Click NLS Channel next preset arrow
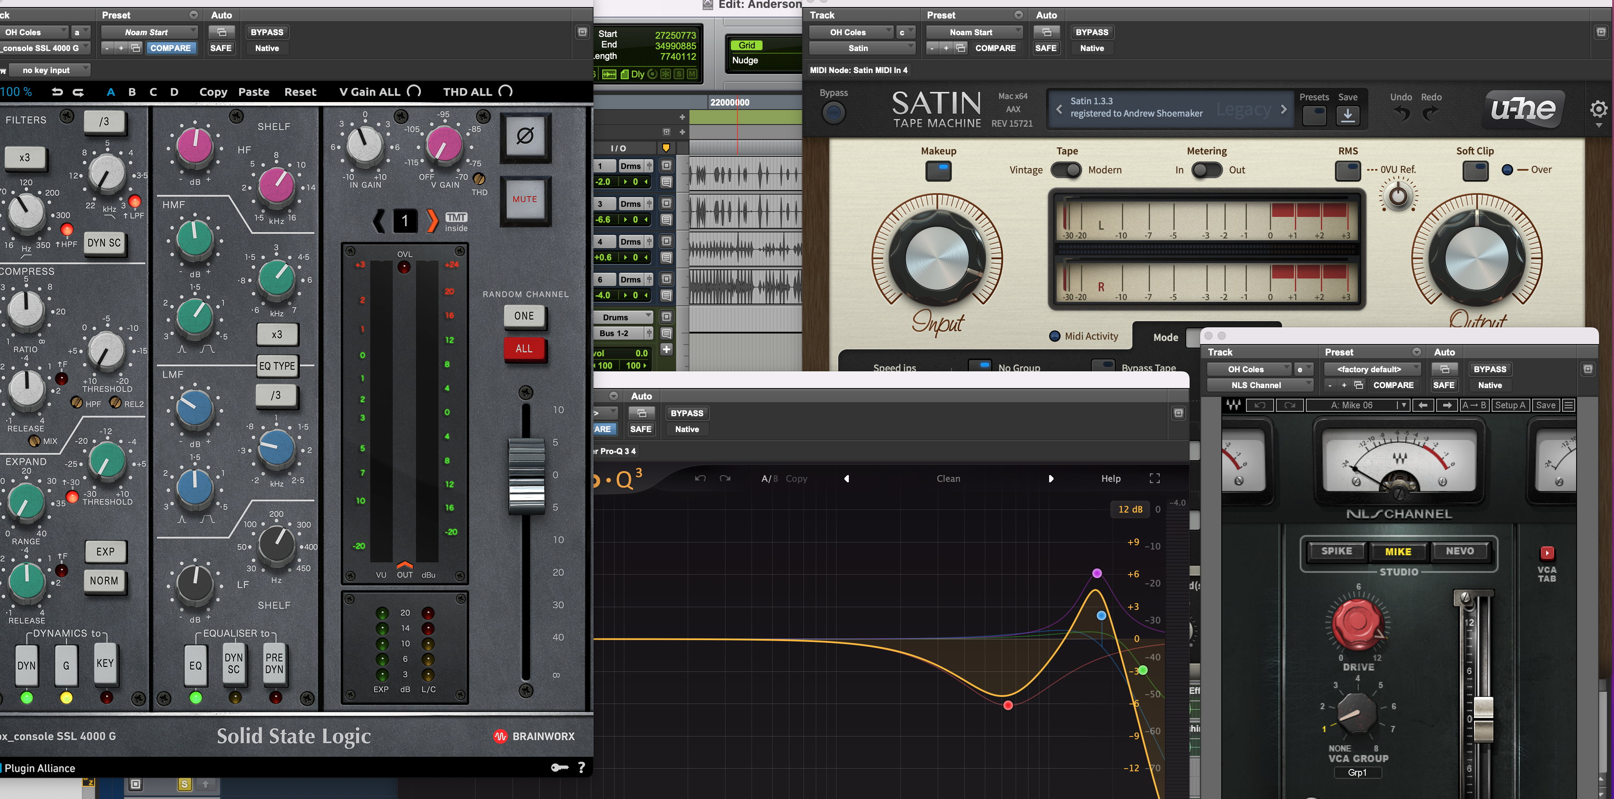 point(1447,405)
